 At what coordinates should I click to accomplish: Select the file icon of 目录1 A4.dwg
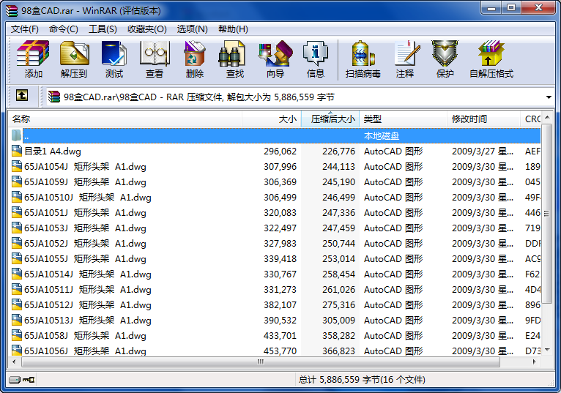point(16,151)
